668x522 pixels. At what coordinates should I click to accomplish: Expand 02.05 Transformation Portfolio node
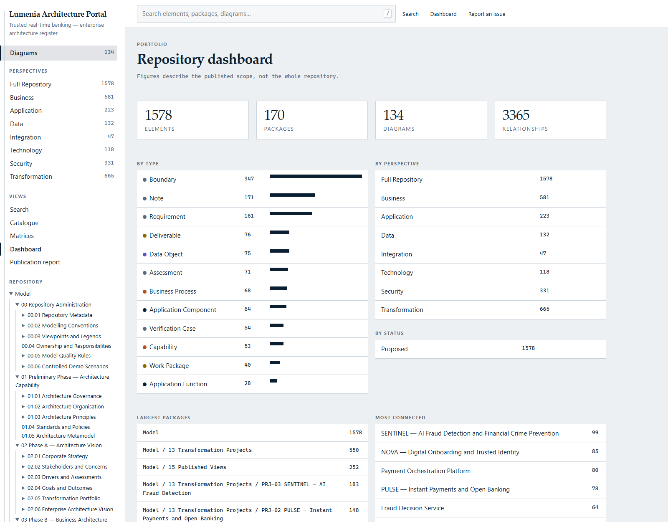click(23, 499)
